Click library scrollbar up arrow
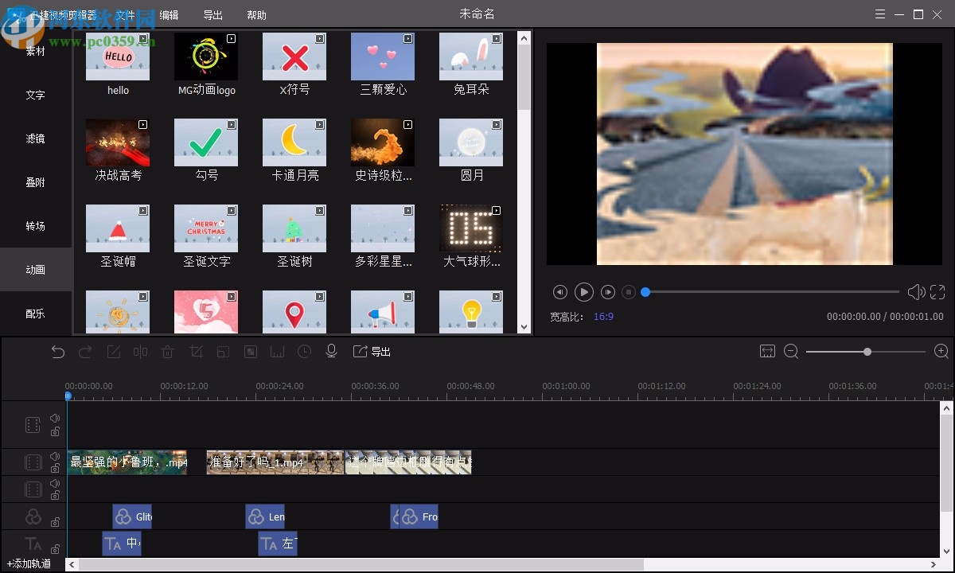 524,37
